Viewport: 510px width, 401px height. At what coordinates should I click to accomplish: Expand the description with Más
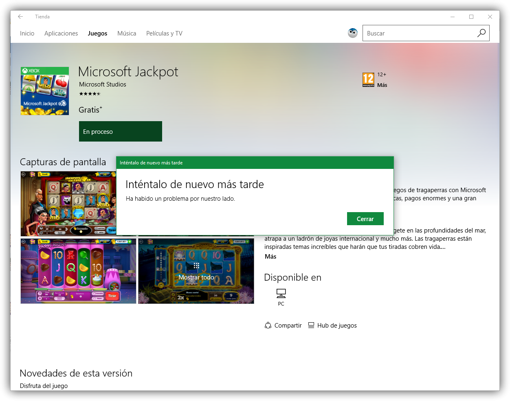270,257
